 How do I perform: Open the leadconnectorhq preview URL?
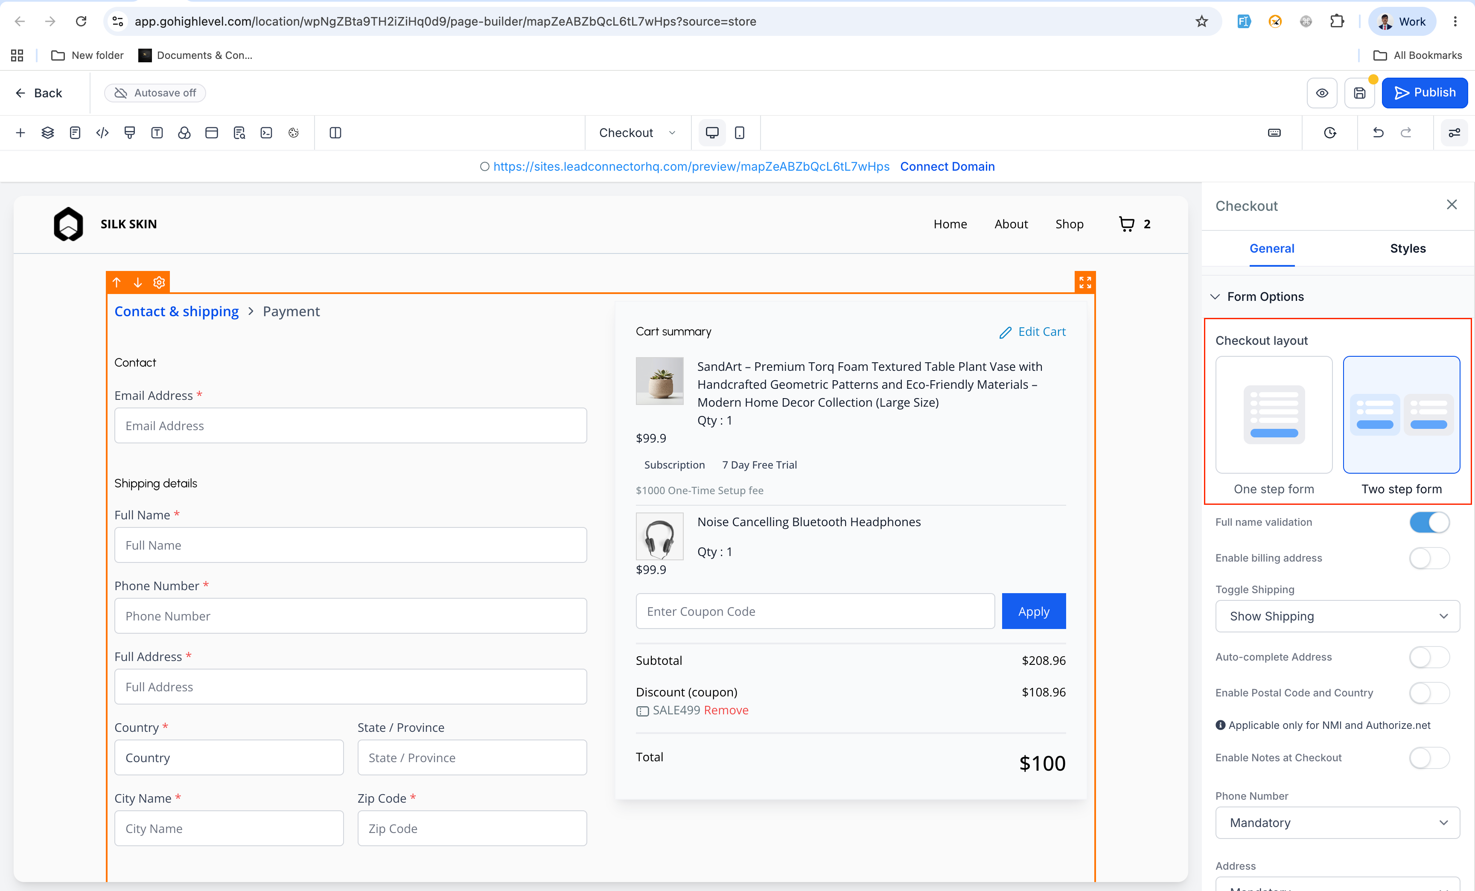pyautogui.click(x=691, y=167)
